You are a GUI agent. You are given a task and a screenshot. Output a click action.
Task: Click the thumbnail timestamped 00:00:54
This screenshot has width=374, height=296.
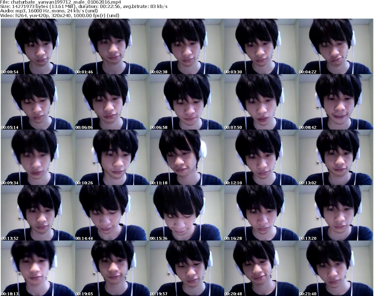[38, 46]
